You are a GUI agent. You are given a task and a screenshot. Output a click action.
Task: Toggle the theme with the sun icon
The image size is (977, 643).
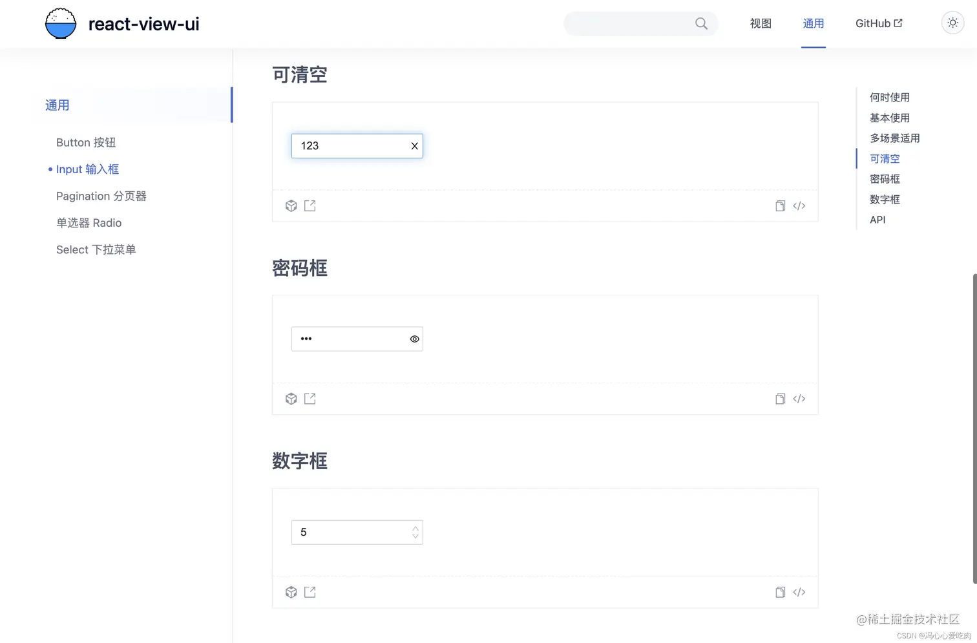click(x=952, y=23)
